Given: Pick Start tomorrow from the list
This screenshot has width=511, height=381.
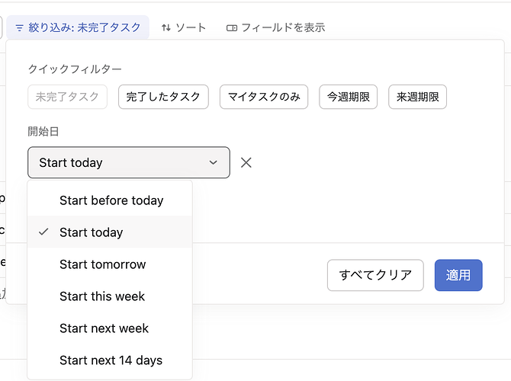Looking at the screenshot, I should pos(102,264).
